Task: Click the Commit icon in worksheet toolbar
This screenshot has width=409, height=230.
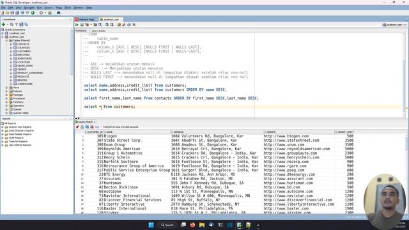Action: click(x=107, y=25)
